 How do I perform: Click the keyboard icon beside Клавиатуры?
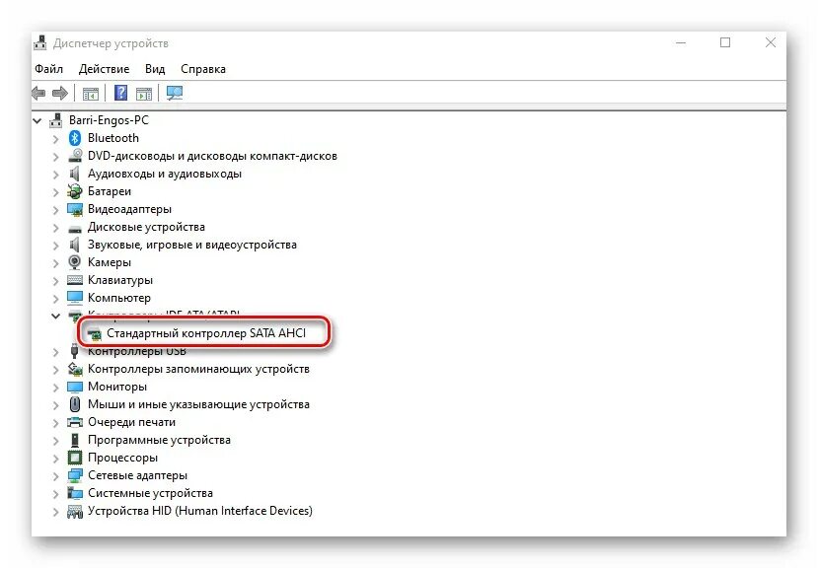click(x=75, y=280)
